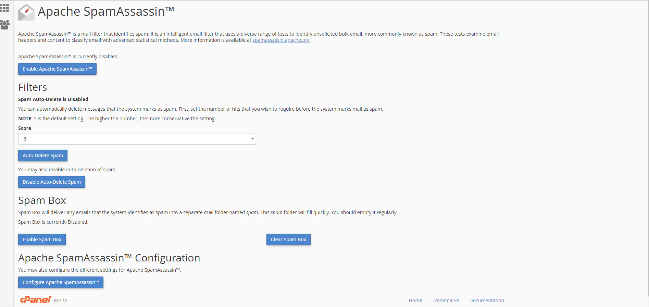Screen dimensions: 649x307
Task: Click the Spam Box section heading
Action: tap(42, 200)
